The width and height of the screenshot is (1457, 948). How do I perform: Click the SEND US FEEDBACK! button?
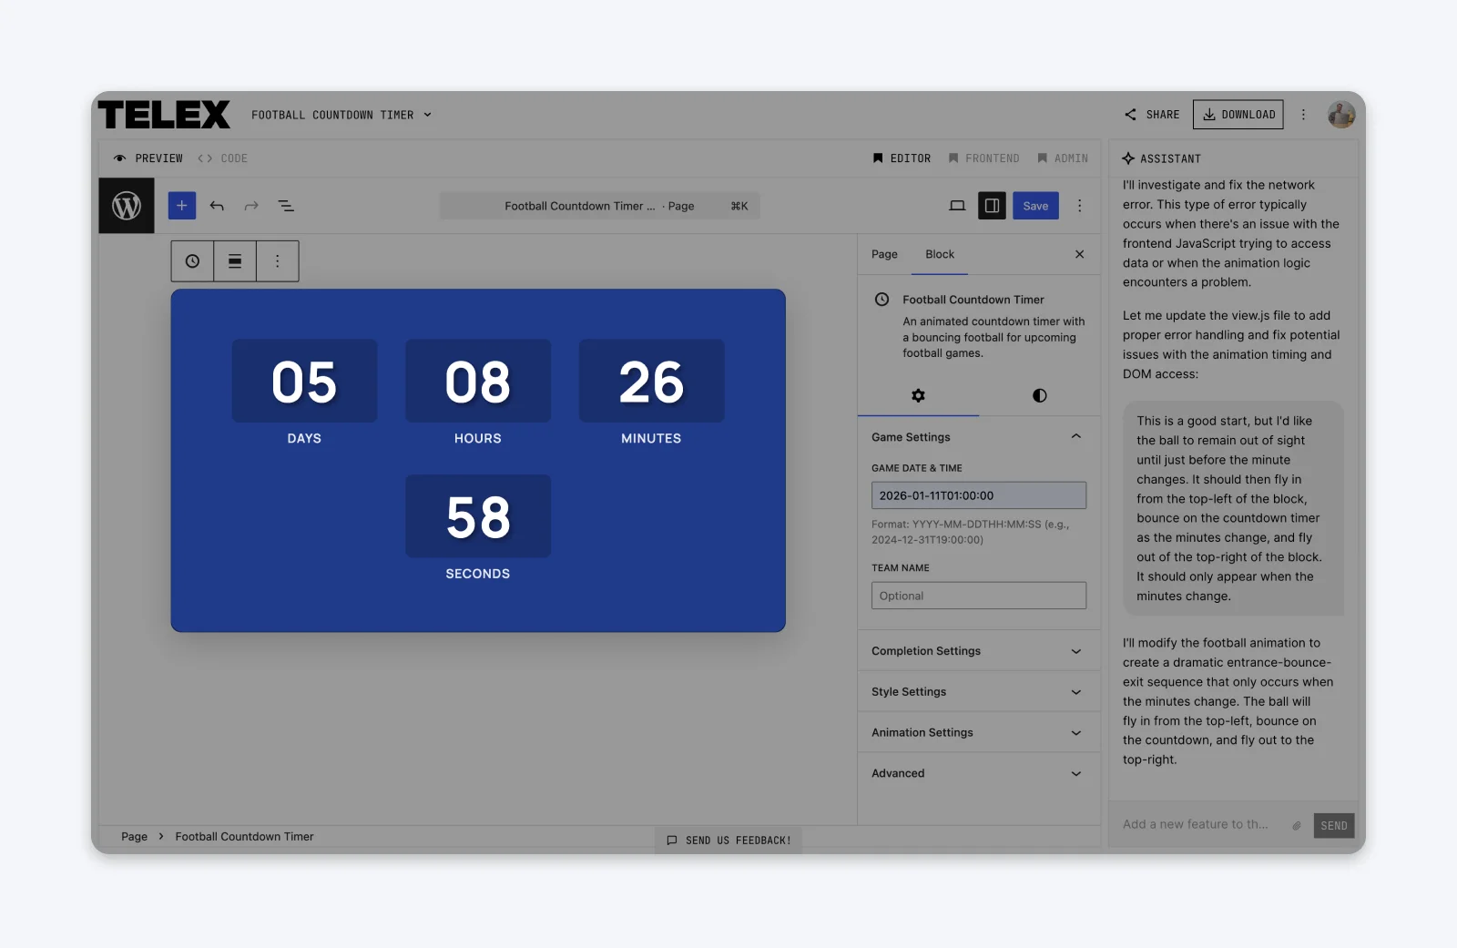click(728, 840)
